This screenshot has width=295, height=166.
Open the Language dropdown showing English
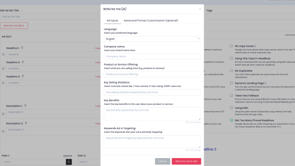coord(152,39)
